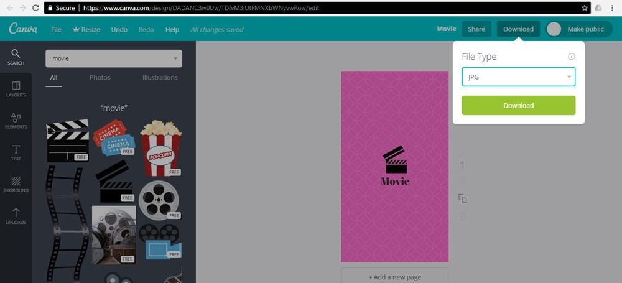622x283 pixels.
Task: Open the Resize menu
Action: (86, 29)
